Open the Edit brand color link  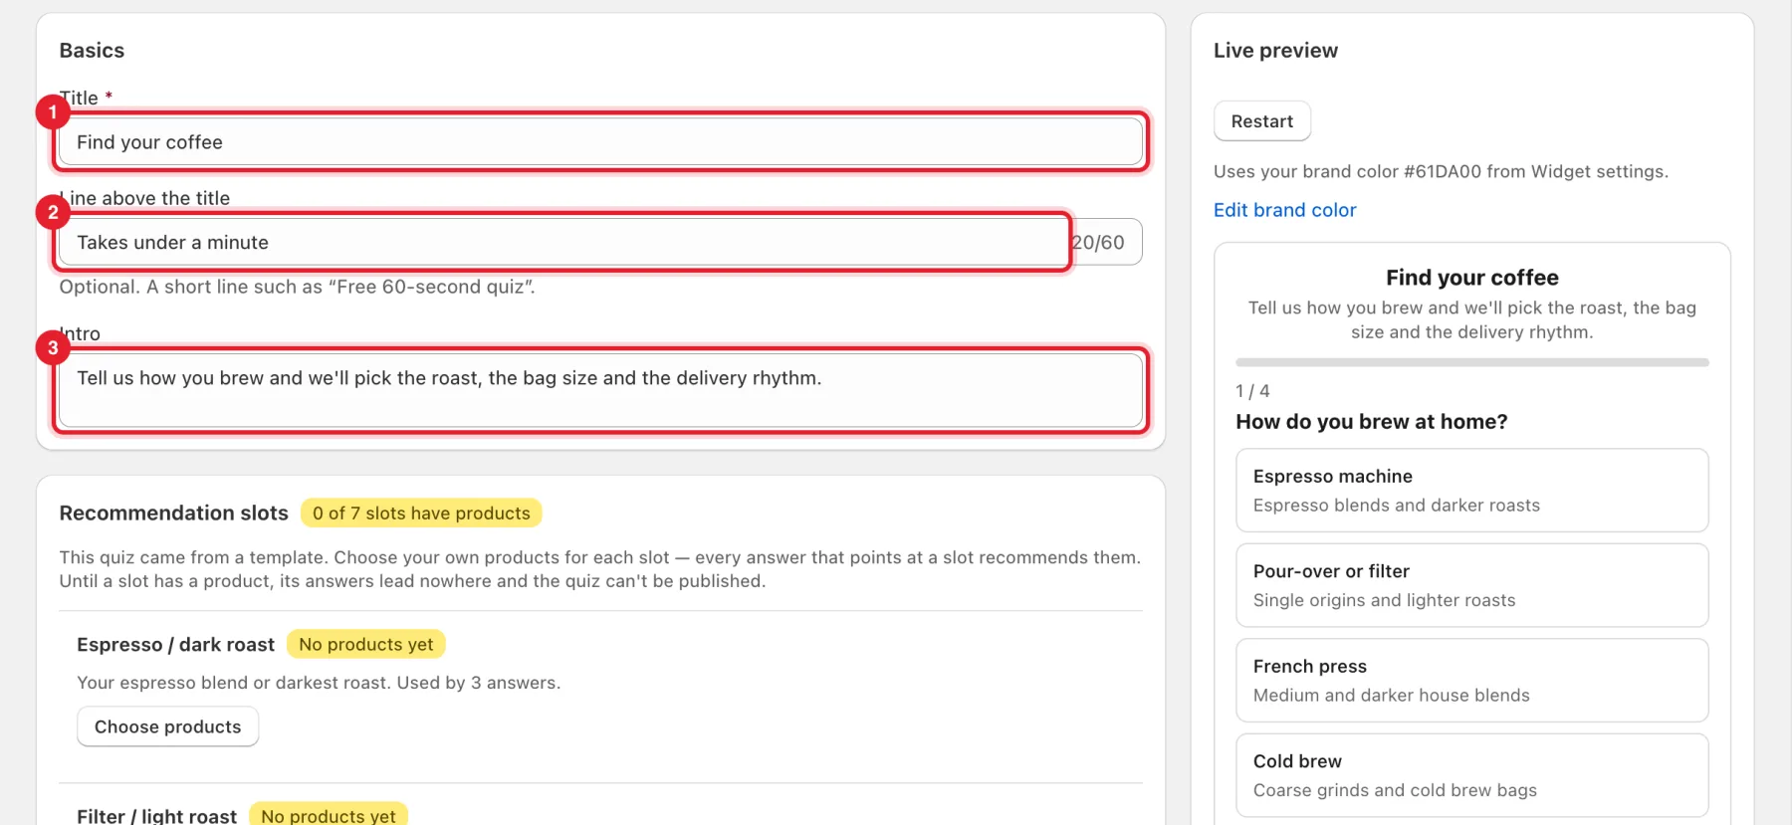[1284, 210]
